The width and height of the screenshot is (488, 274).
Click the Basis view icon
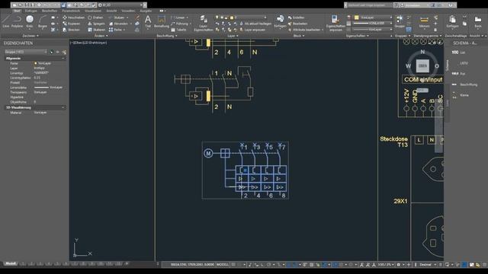[478, 21]
